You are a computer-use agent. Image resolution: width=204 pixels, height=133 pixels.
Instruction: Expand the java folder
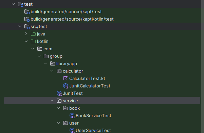26,34
